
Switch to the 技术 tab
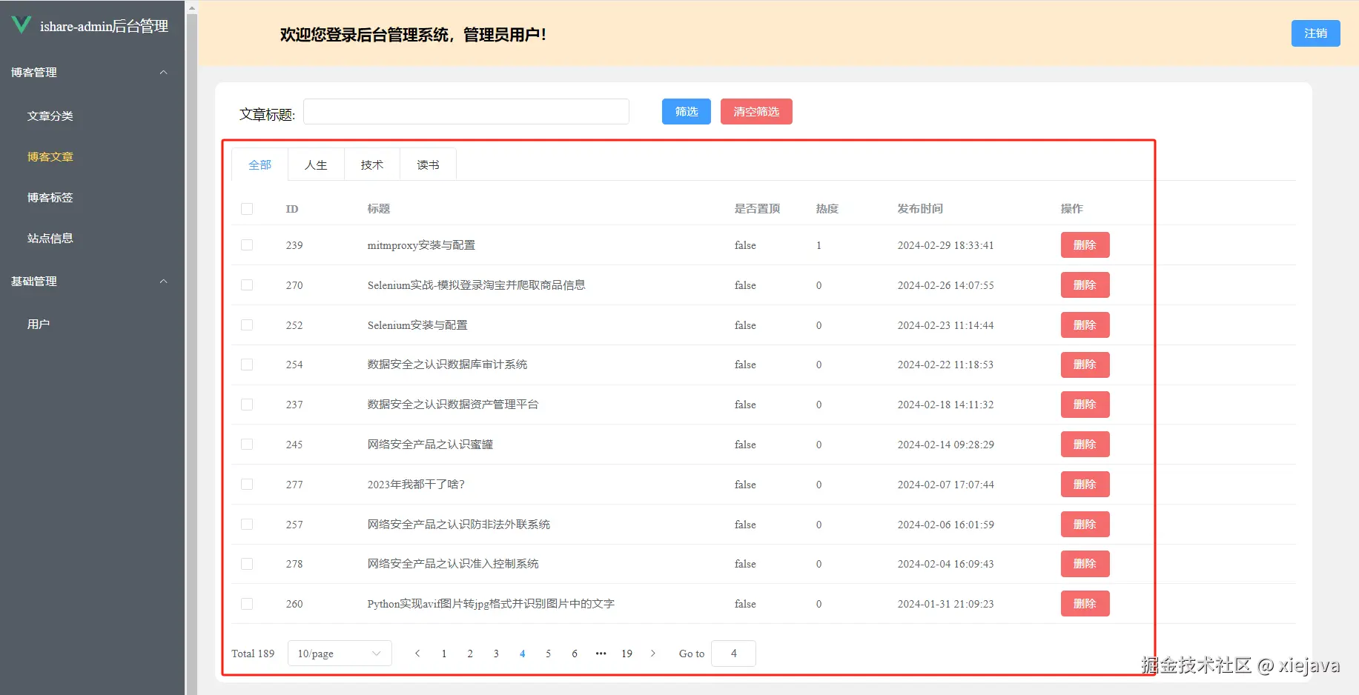click(371, 164)
